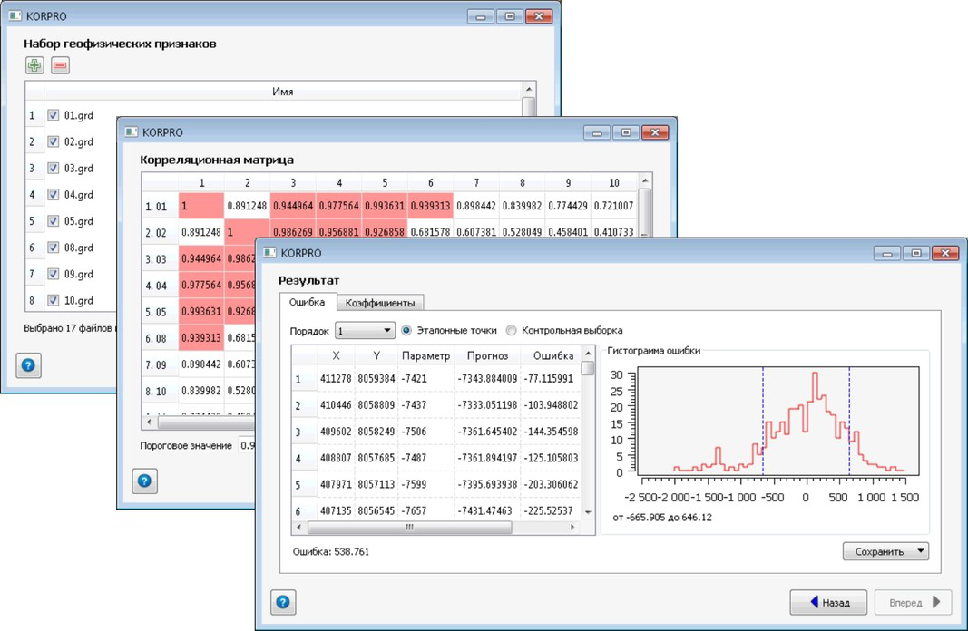Select the Эталонные точки radio option
The height and width of the screenshot is (631, 968).
(406, 330)
